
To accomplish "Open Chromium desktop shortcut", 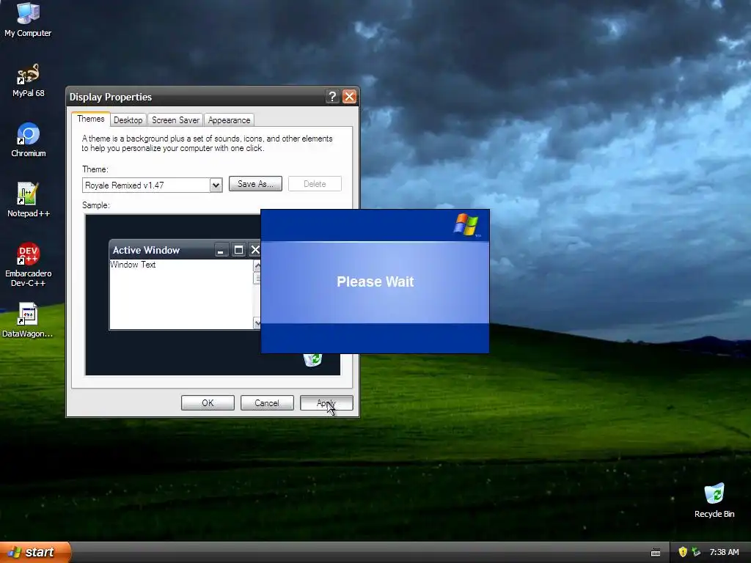I will coord(28,140).
